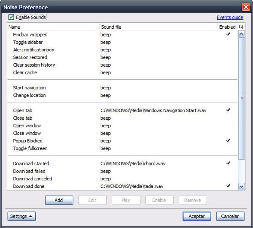253x228 pixels.
Task: Open the Events guide link
Action: 230,17
